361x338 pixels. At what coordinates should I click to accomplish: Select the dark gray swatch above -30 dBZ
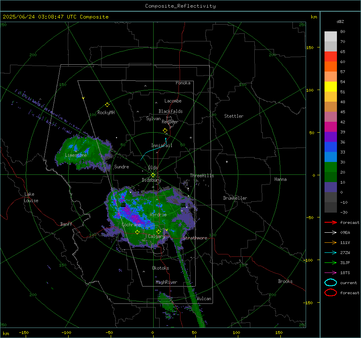331,207
